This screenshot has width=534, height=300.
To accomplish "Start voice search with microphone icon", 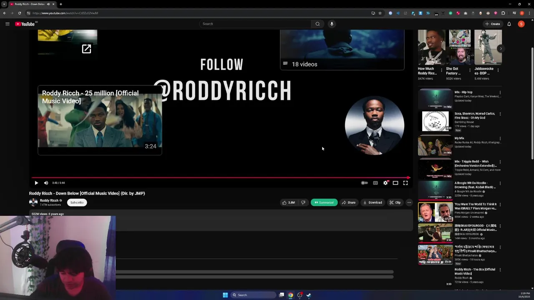I will click(332, 24).
